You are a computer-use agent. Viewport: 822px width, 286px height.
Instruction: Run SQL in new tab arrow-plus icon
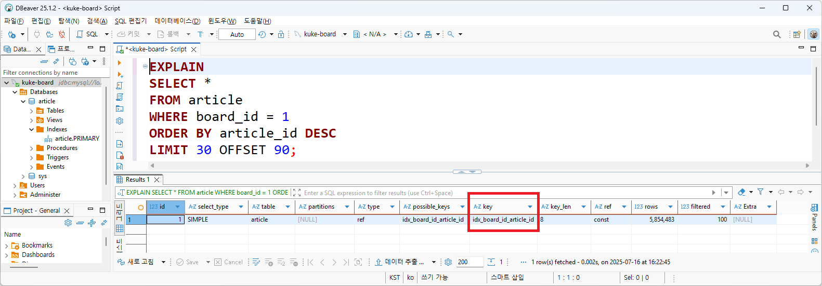(x=120, y=74)
